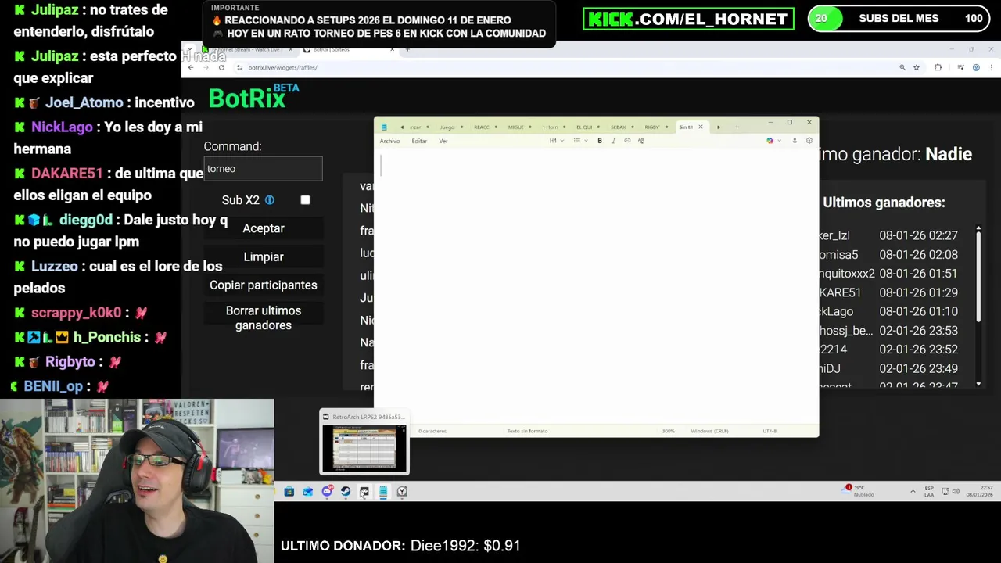Click the Command input containing 'torneo'
The image size is (1001, 563).
click(x=263, y=169)
